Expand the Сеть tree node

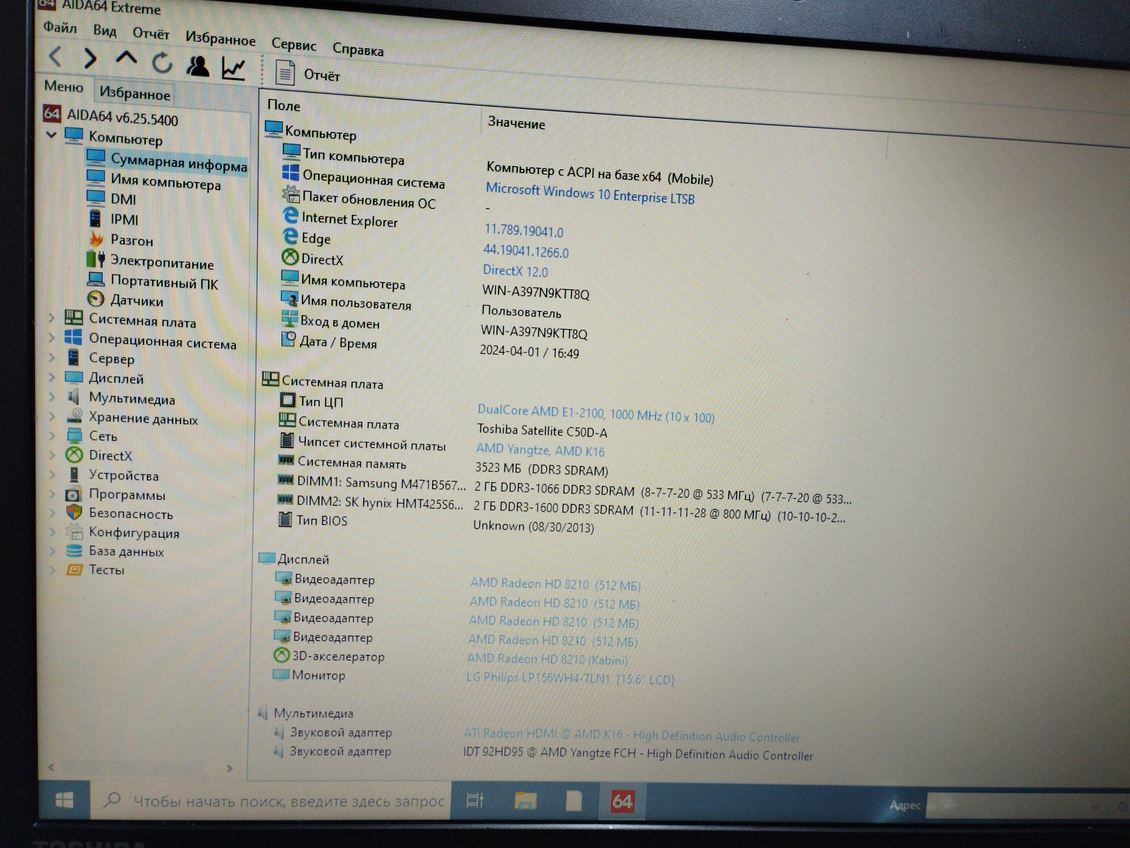(52, 436)
